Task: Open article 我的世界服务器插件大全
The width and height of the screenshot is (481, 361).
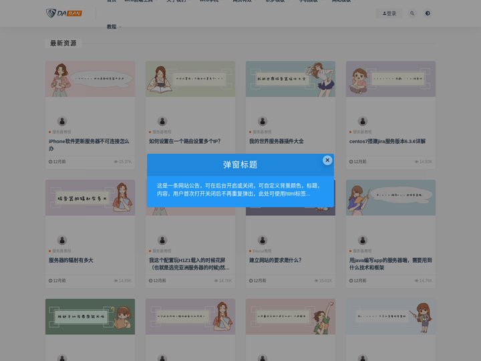Action: pyautogui.click(x=277, y=141)
